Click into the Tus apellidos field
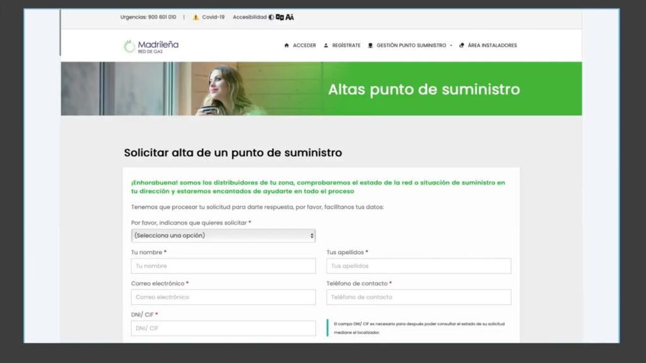The image size is (646, 363). (x=418, y=266)
